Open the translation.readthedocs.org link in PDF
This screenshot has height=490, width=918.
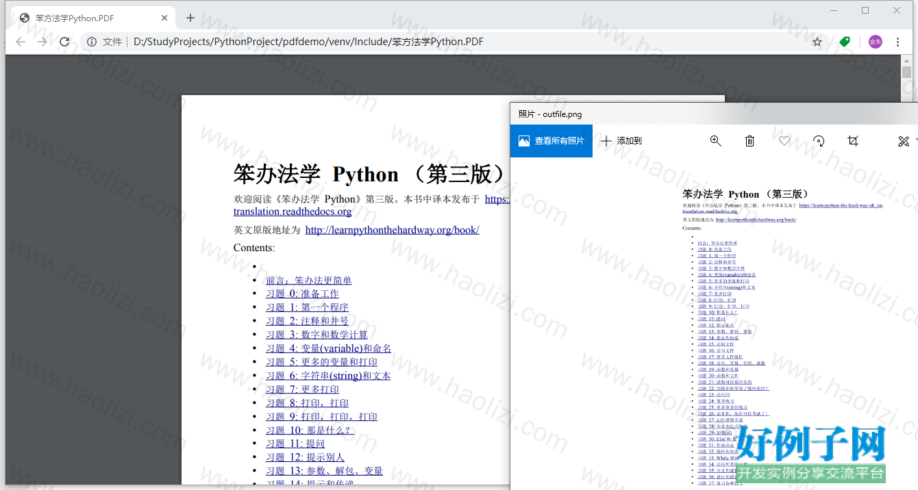click(293, 212)
